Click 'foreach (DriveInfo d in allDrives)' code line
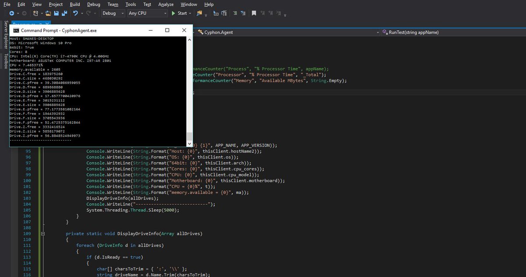Viewport: 526px width, 277px height. [x=120, y=245]
